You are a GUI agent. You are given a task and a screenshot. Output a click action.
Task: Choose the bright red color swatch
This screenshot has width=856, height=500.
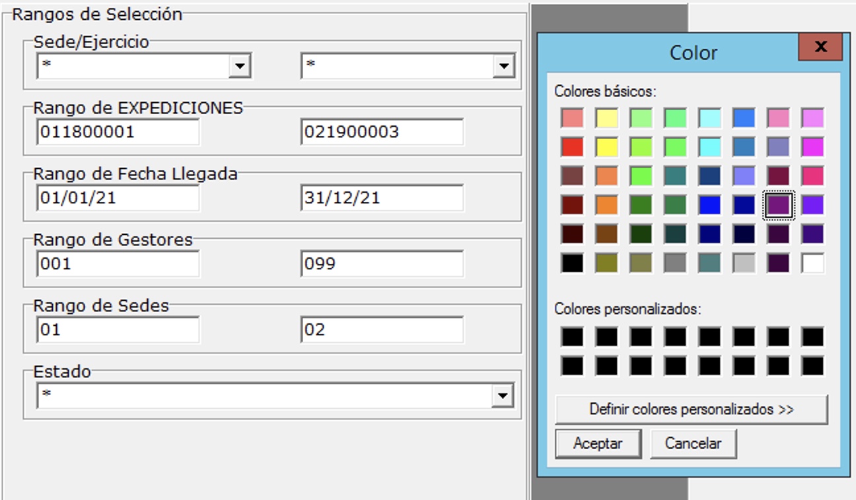pyautogui.click(x=572, y=147)
